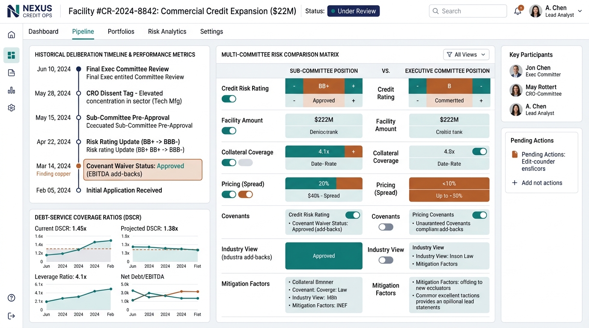
Task: Click the plus next to BB+ rating
Action: pyautogui.click(x=354, y=86)
